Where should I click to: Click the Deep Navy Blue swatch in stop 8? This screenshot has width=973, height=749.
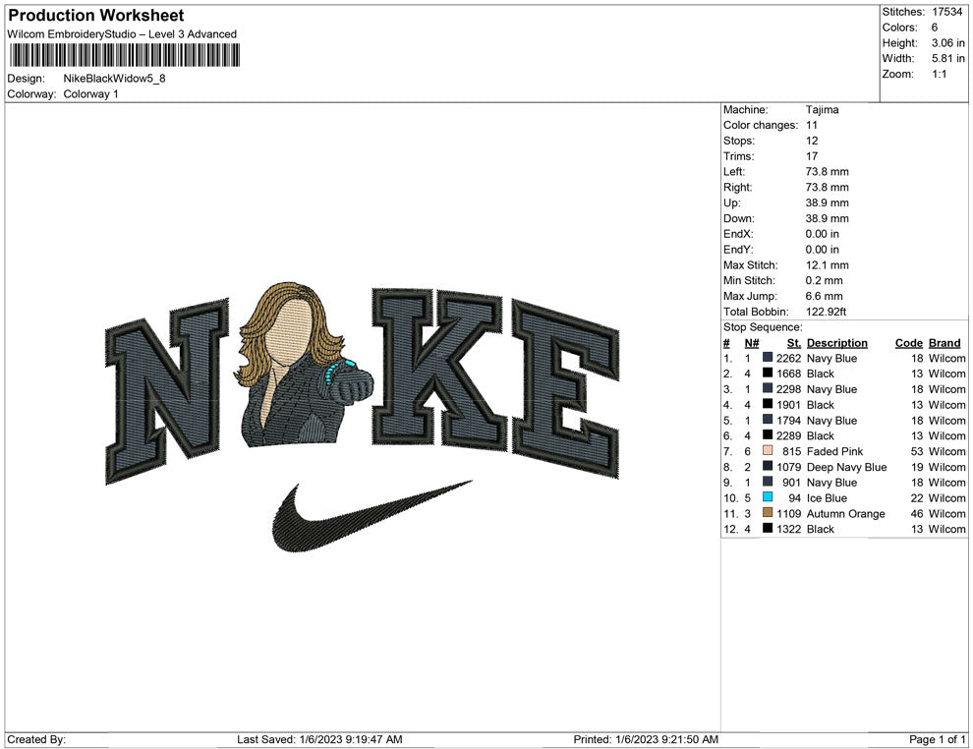[x=768, y=467]
